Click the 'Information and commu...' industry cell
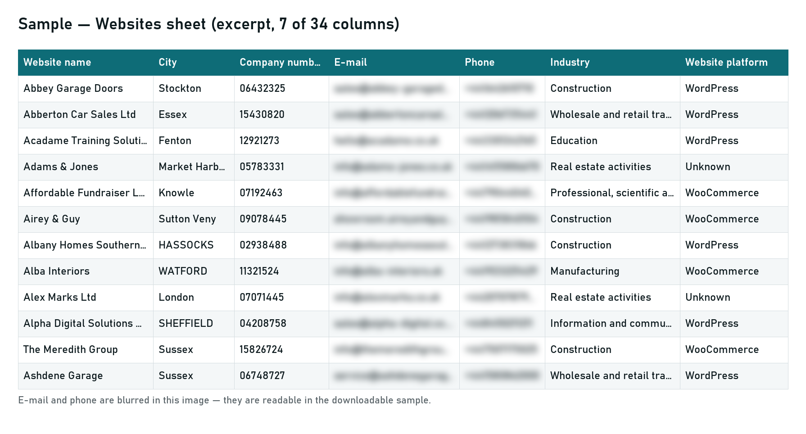This screenshot has height=434, width=806. [612, 324]
